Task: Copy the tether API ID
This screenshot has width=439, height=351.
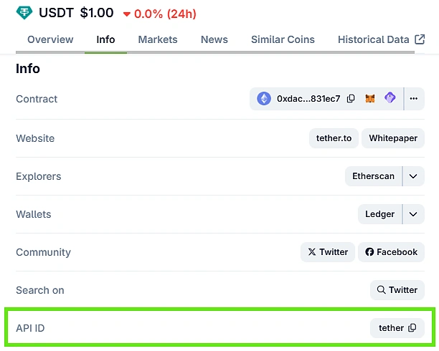Action: pos(412,328)
